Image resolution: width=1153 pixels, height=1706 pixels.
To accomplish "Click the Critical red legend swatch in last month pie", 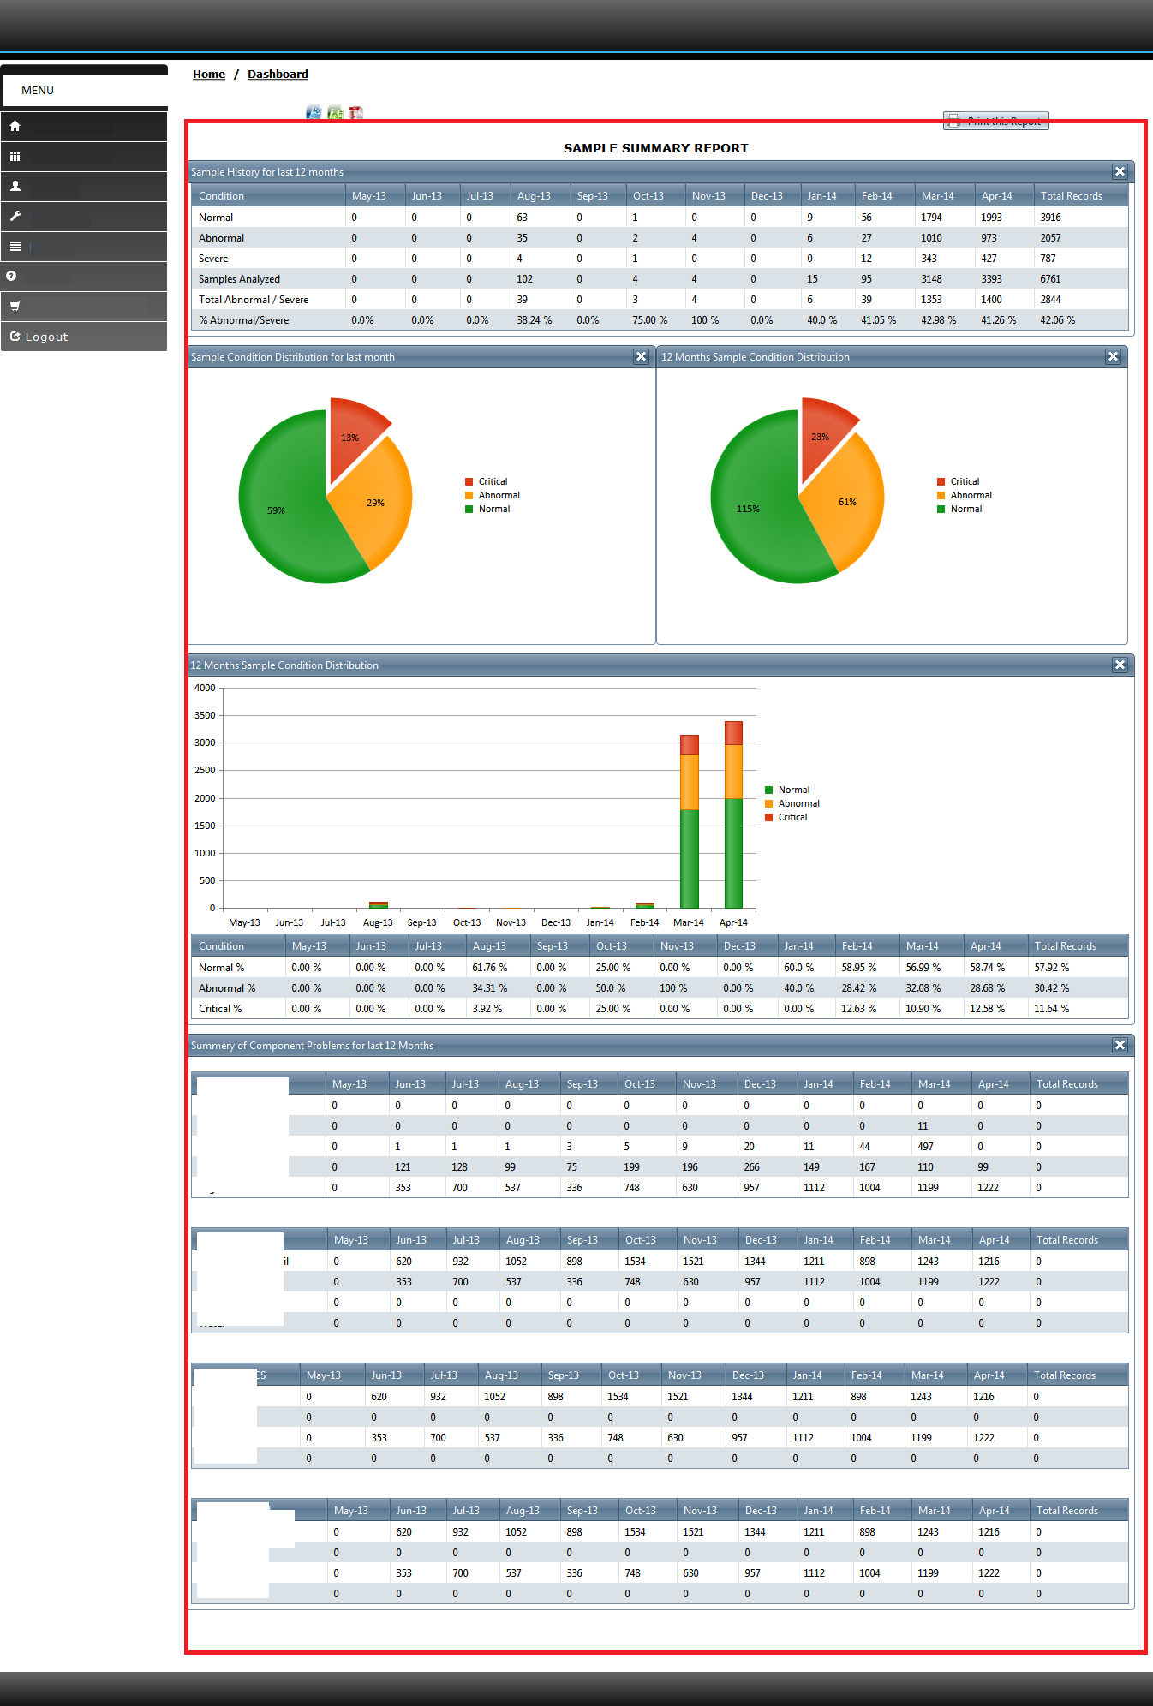I will coord(469,481).
